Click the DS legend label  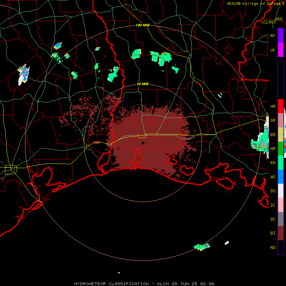[x=273, y=191]
